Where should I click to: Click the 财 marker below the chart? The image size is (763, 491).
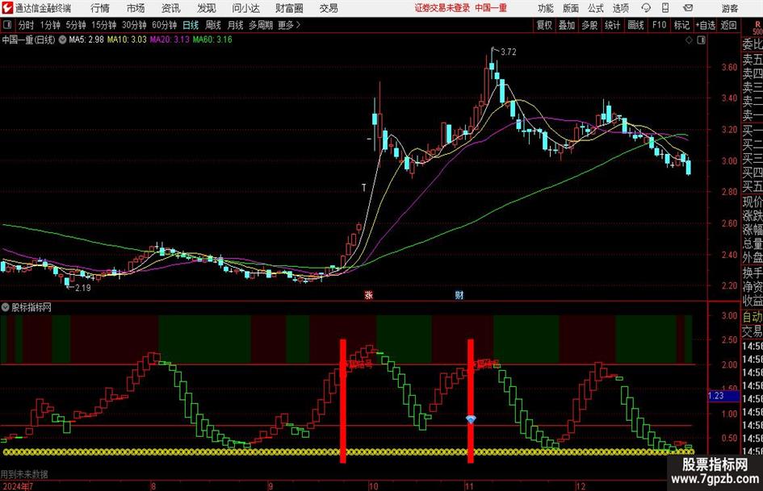tap(459, 294)
